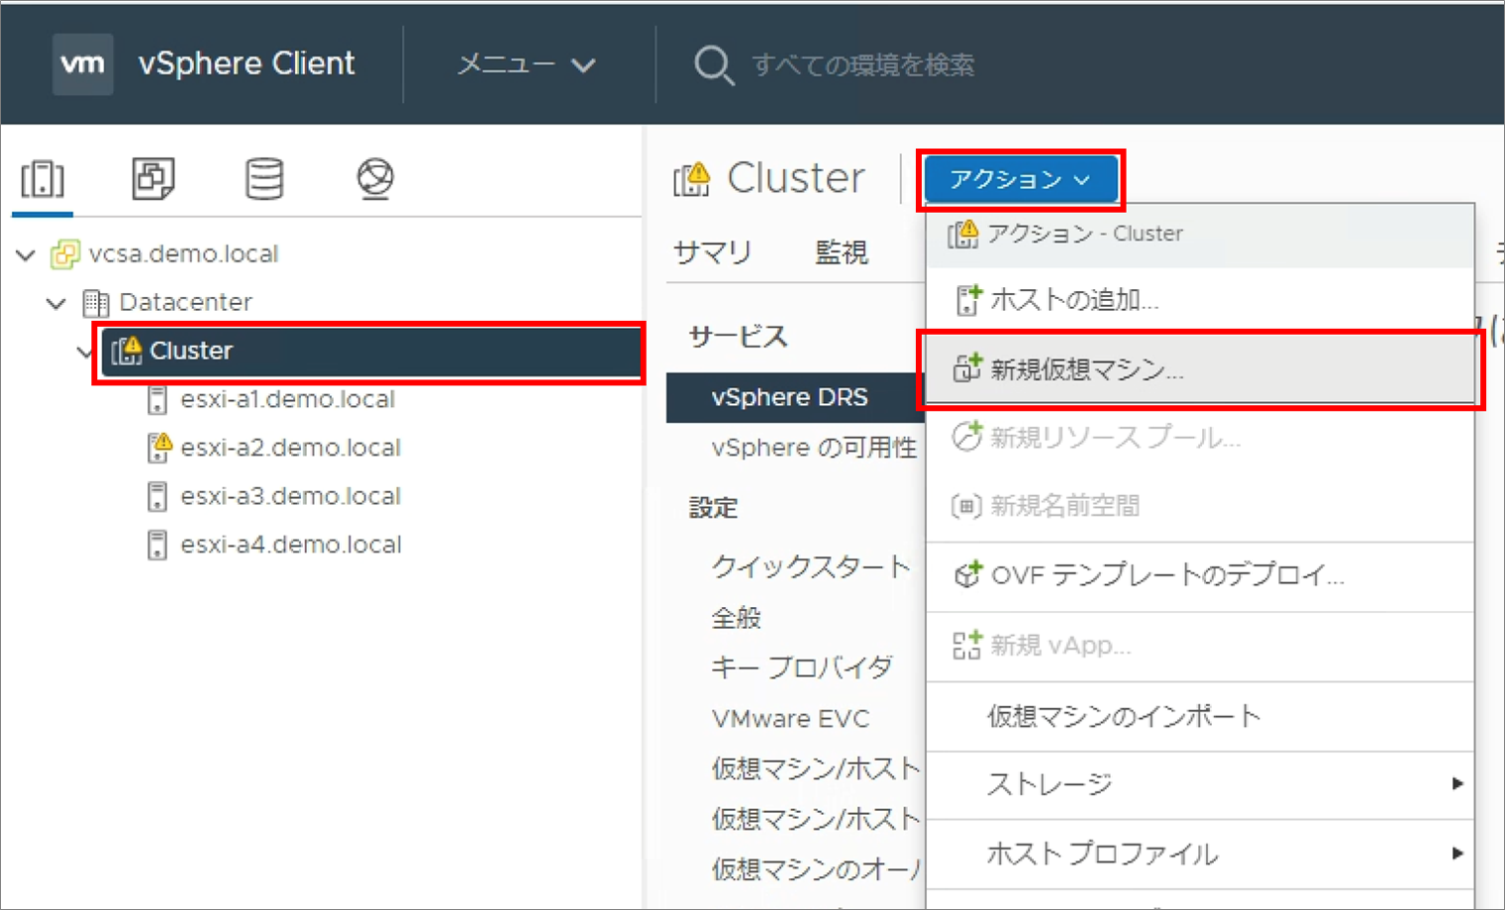Screen dimensions: 1505x910
Task: Open the メニュー dropdown
Action: 526,64
